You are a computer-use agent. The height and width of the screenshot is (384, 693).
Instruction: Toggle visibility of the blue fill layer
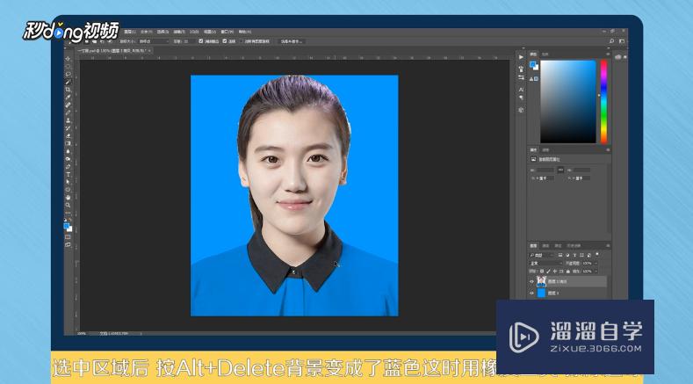coord(532,293)
